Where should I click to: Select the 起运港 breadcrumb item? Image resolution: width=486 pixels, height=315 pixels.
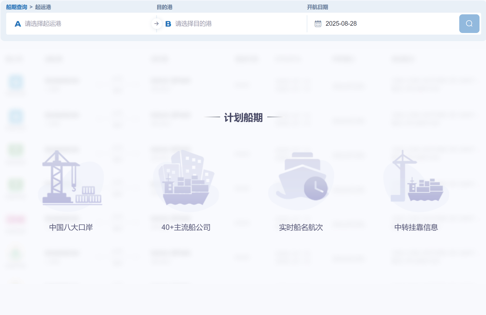coord(42,7)
